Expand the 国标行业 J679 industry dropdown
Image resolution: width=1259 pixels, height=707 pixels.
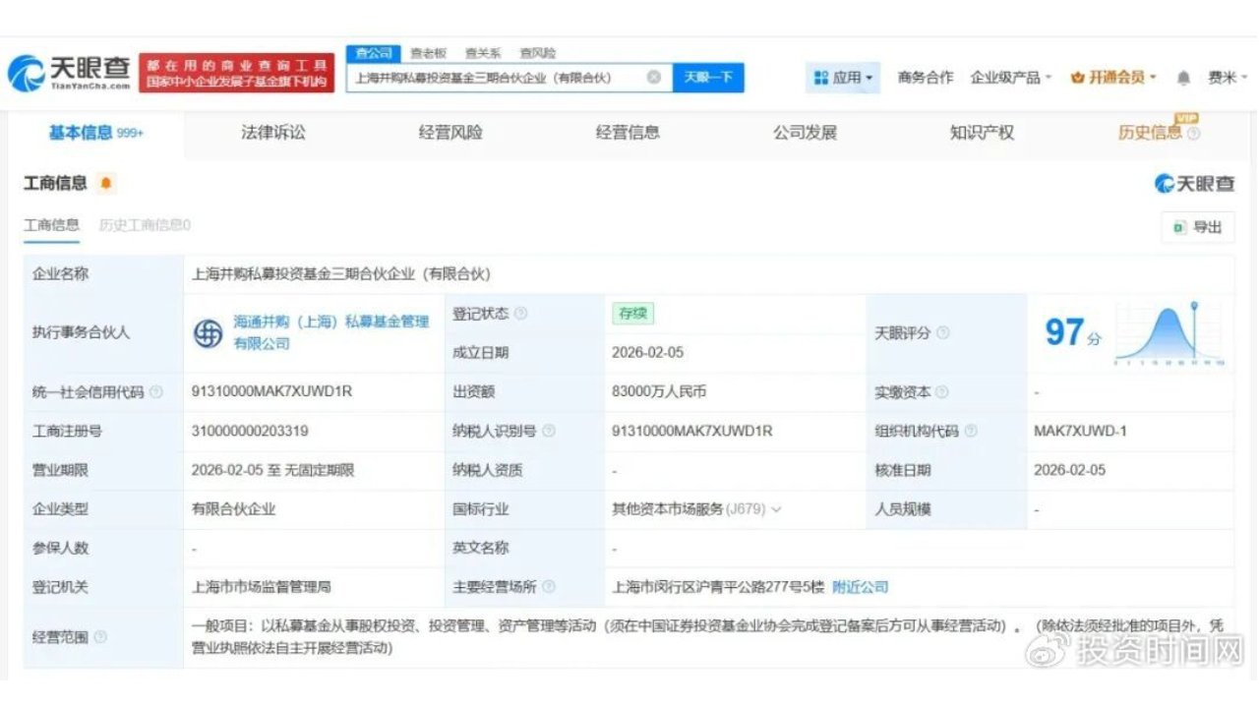[775, 509]
